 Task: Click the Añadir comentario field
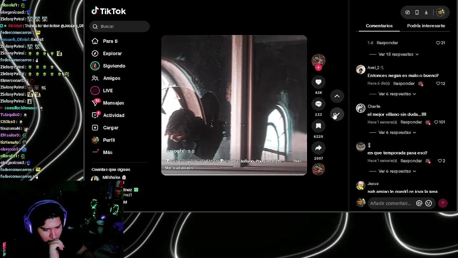[391, 203]
